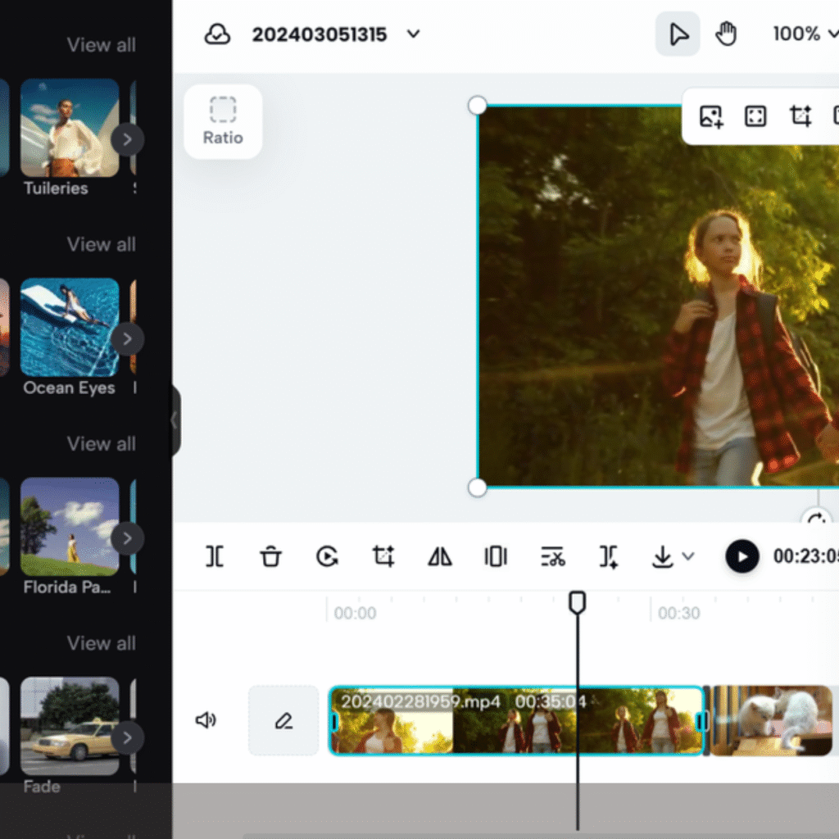Screen dimensions: 839x839
Task: Select the crop tool in timeline toolbar
Action: pos(383,557)
